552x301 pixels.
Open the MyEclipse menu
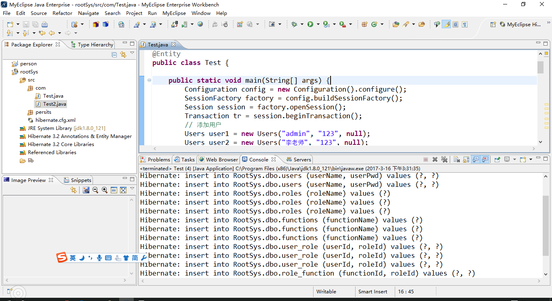pyautogui.click(x=174, y=13)
